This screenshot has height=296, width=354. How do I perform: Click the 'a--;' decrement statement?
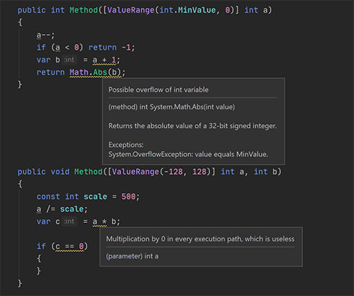click(x=45, y=35)
